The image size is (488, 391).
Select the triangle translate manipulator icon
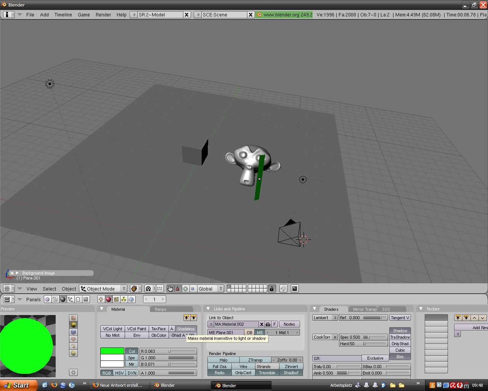[178, 289]
